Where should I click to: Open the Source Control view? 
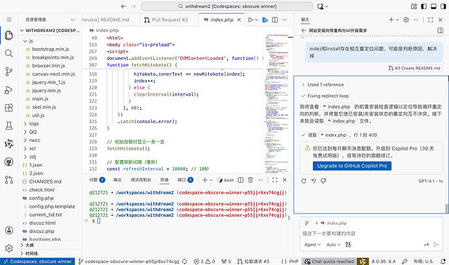(x=9, y=72)
